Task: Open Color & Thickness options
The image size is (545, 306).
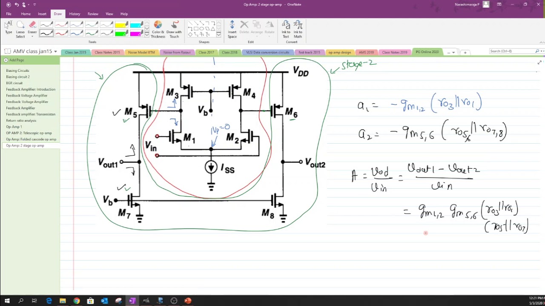Action: tap(158, 29)
